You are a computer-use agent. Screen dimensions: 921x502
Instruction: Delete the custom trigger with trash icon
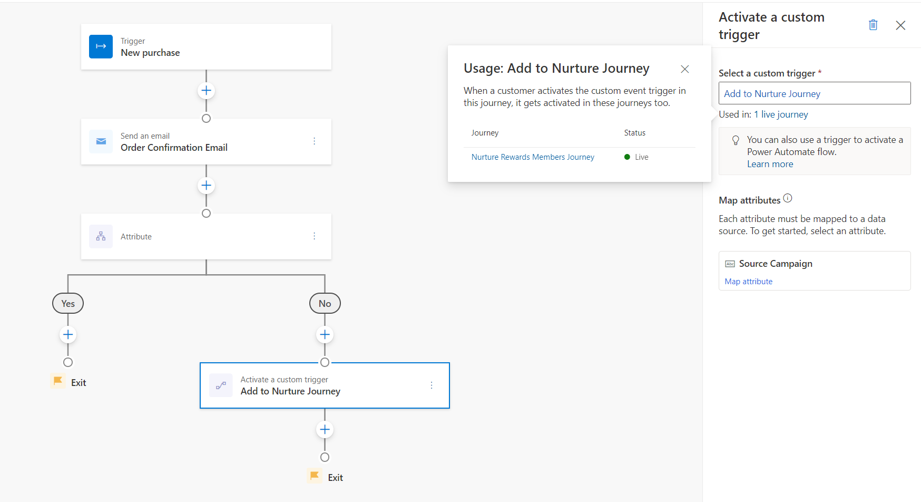(x=873, y=25)
